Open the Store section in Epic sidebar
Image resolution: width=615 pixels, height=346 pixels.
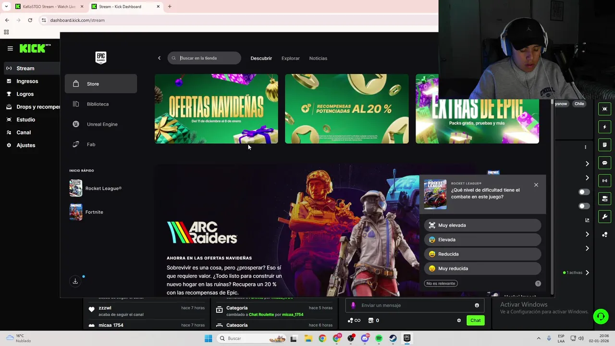point(101,84)
